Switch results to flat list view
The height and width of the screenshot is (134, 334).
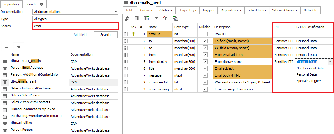(x=7, y=46)
